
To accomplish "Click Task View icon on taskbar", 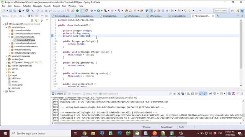I will 75,133.
